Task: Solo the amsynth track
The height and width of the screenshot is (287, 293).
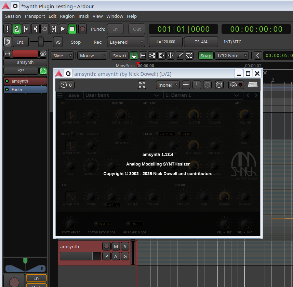Action: (125, 246)
